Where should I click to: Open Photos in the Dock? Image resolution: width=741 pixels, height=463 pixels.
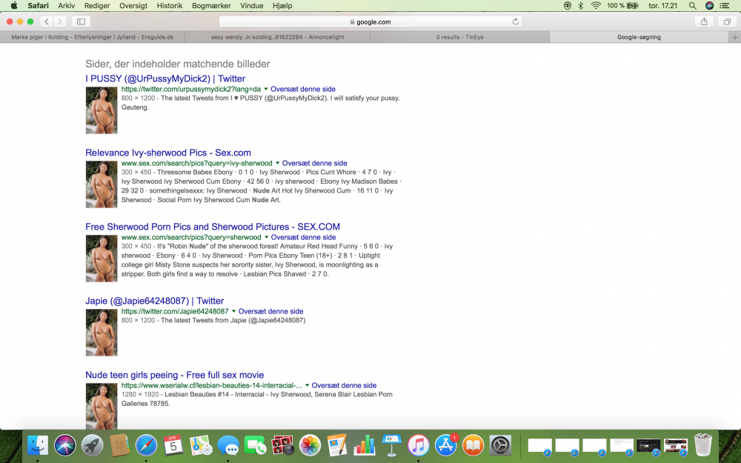tap(310, 445)
